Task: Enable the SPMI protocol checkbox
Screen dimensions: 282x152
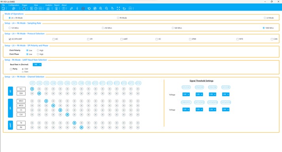Action: tap(190, 39)
